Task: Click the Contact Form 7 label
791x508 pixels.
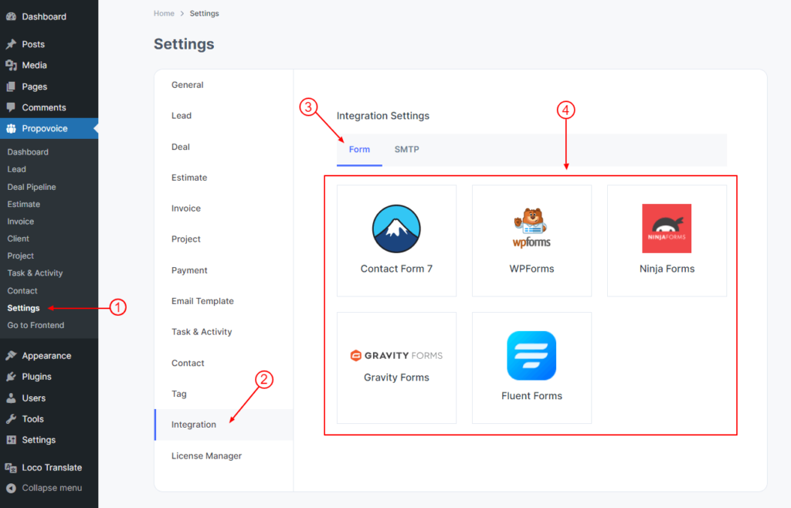Action: point(396,269)
